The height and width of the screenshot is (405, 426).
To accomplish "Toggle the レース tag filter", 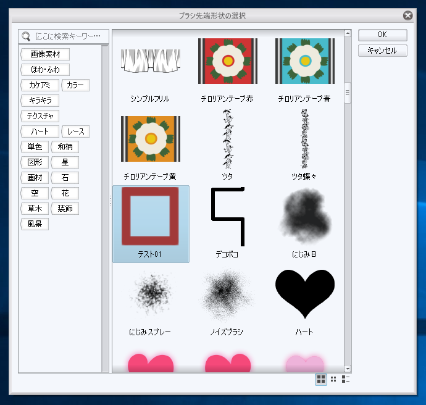I will click(75, 132).
